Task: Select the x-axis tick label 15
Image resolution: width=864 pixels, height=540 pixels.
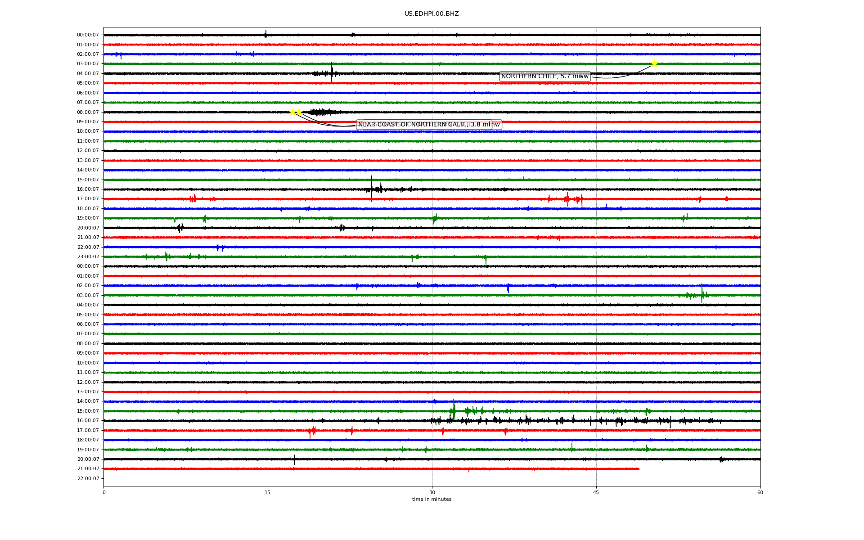Action: click(x=268, y=492)
